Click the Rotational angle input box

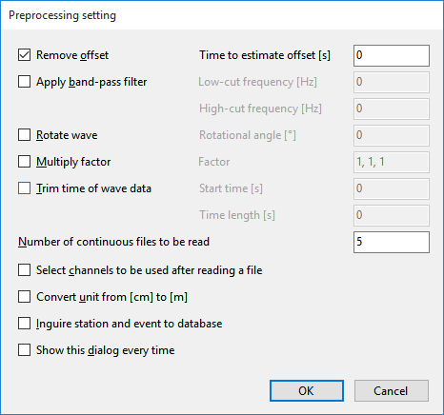(x=392, y=135)
